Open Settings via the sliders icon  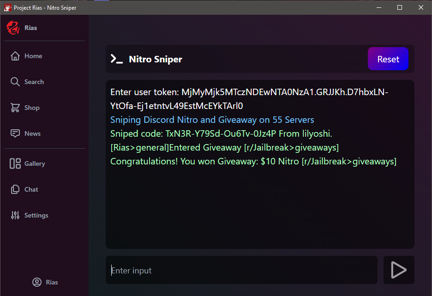tap(15, 215)
